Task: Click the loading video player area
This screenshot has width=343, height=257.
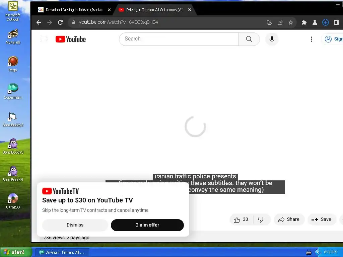Action: pyautogui.click(x=195, y=127)
